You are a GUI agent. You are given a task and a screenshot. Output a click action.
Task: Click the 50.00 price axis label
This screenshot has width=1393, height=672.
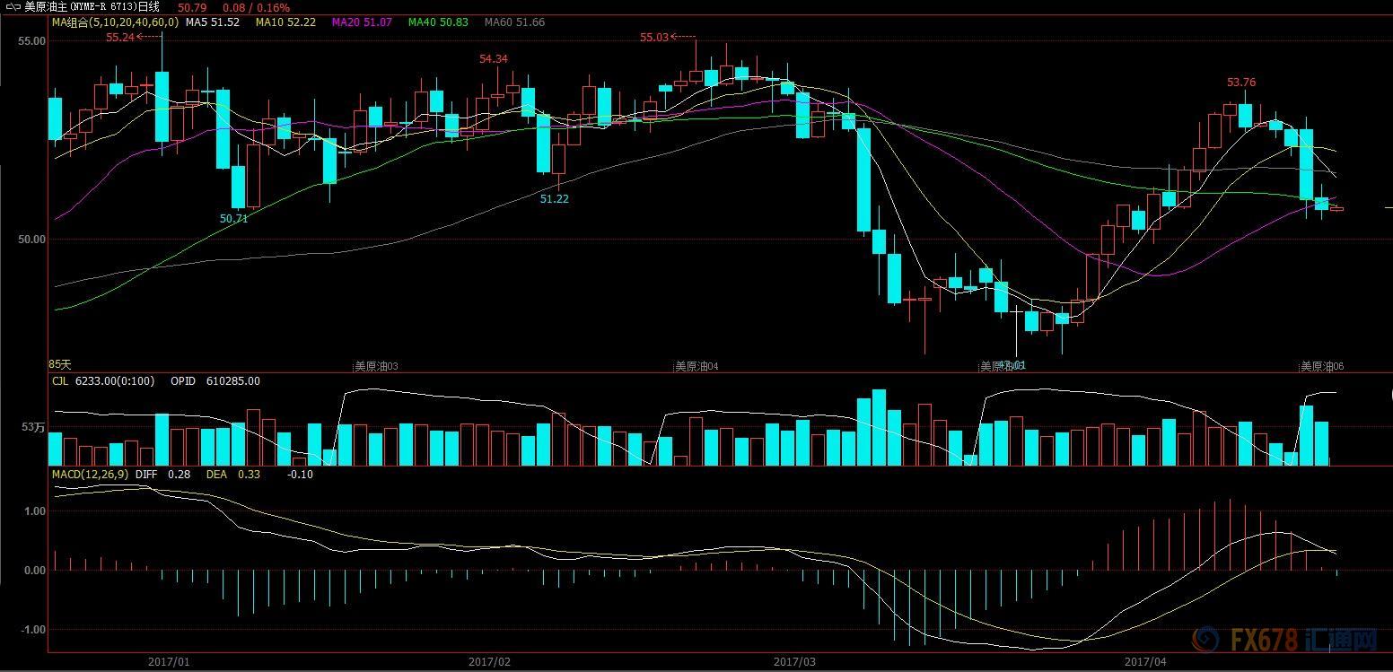pyautogui.click(x=31, y=240)
